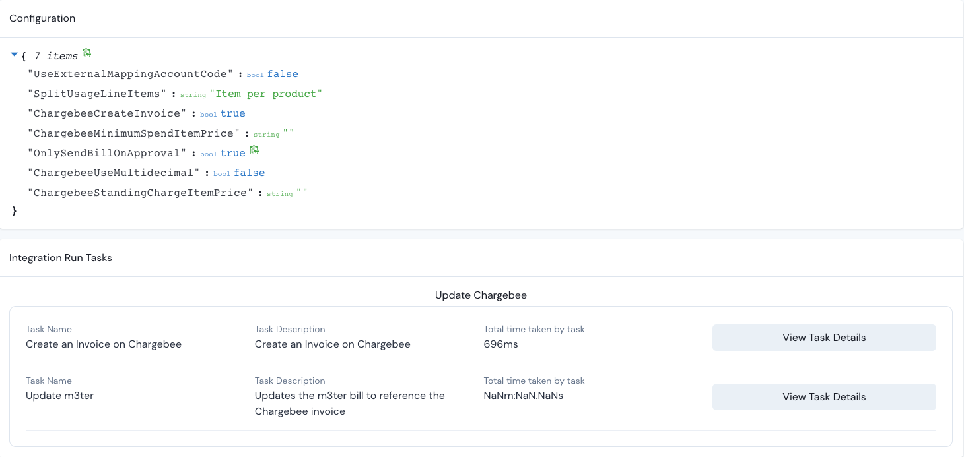Select the "ChargebeeCreateInvoice" key
The image size is (964, 457).
(x=108, y=113)
